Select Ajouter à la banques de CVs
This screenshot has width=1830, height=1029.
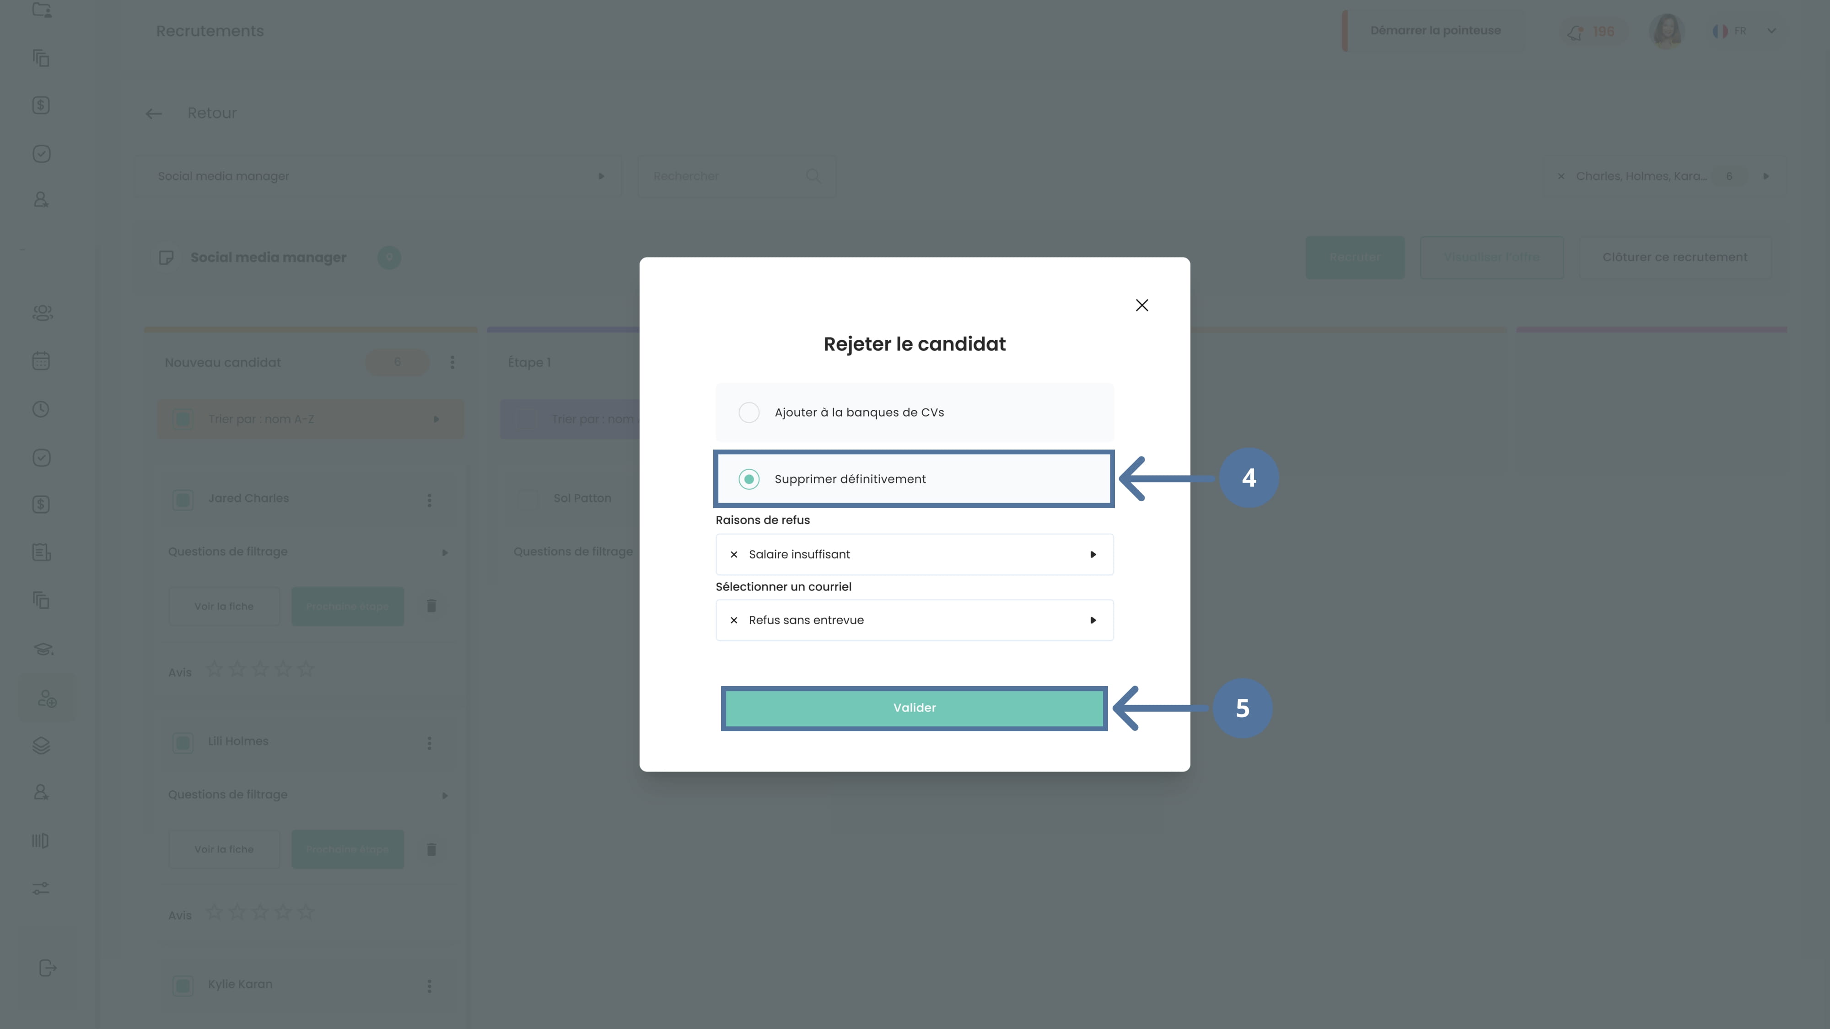(749, 413)
